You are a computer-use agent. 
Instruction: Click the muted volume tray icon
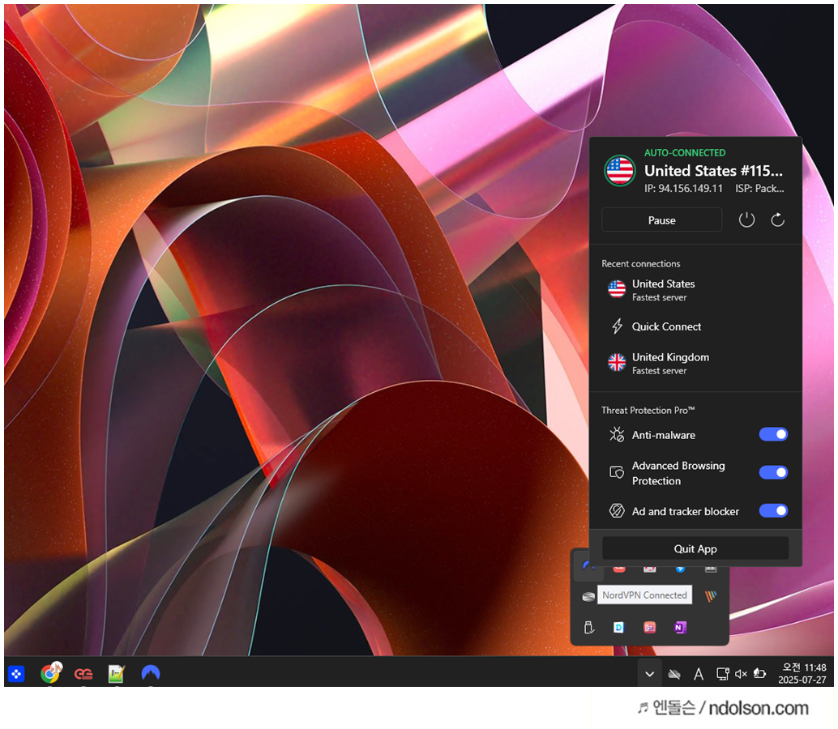[x=741, y=675]
